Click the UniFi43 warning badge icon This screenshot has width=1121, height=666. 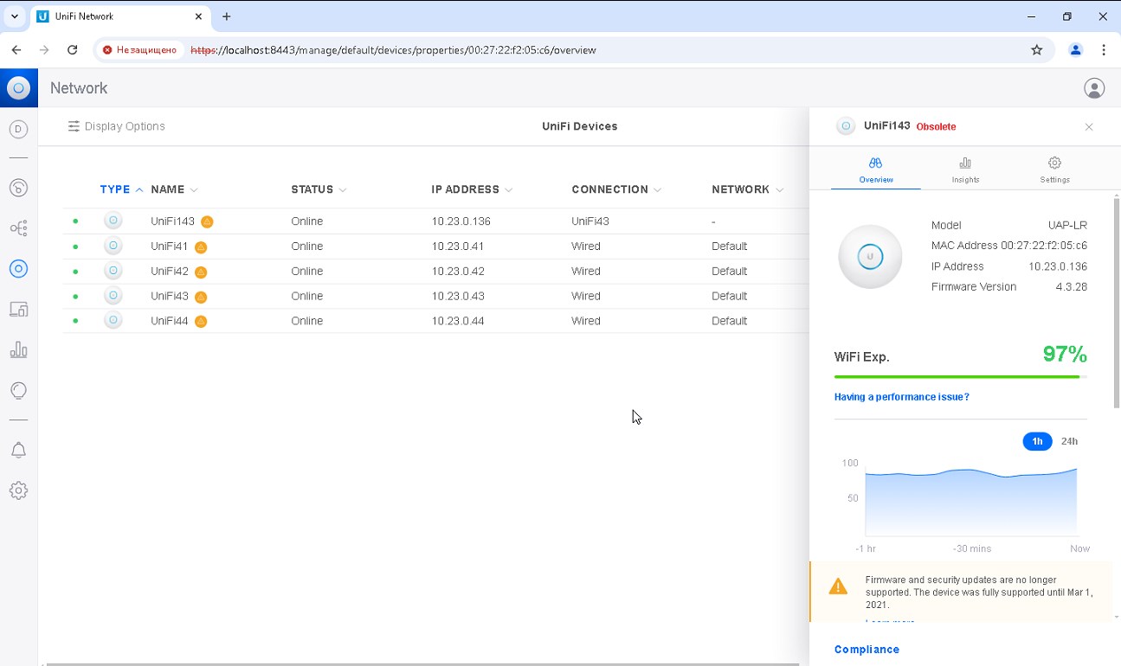point(201,297)
